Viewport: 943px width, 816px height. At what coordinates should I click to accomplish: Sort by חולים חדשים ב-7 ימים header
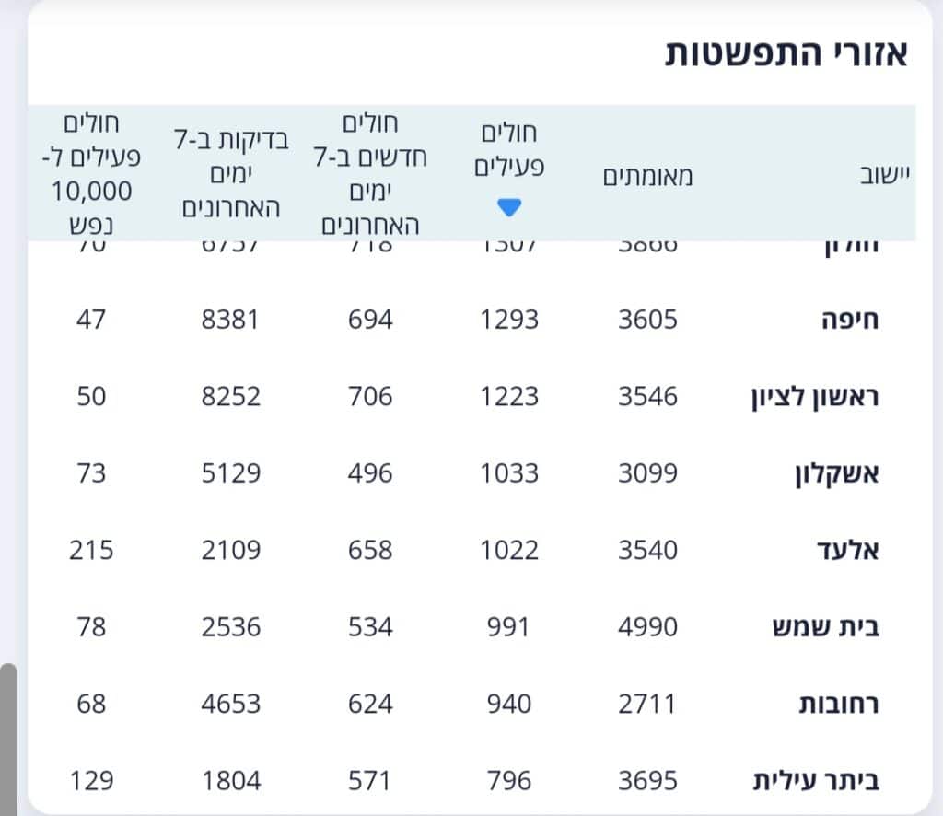coord(370,174)
